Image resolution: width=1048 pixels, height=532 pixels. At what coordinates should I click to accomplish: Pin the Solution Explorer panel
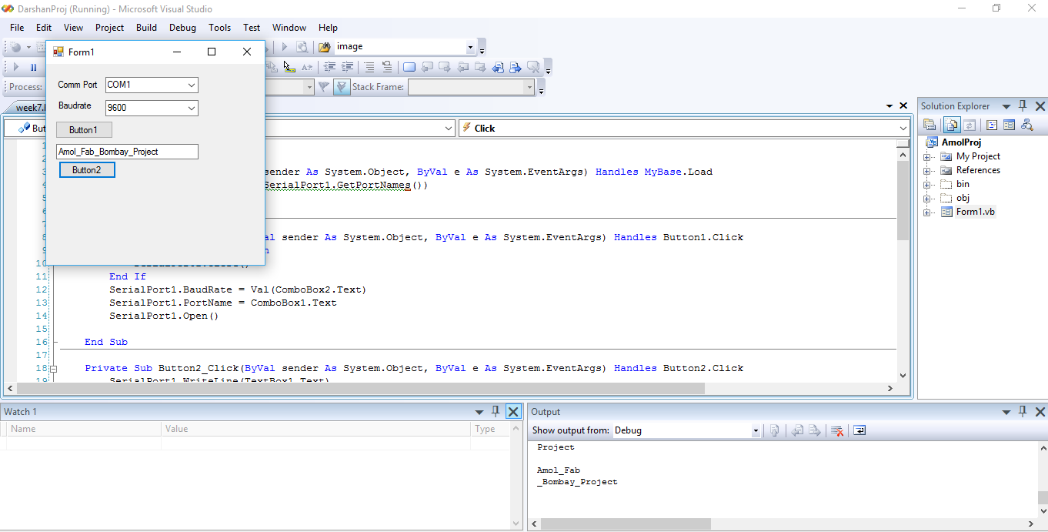[x=1023, y=106]
